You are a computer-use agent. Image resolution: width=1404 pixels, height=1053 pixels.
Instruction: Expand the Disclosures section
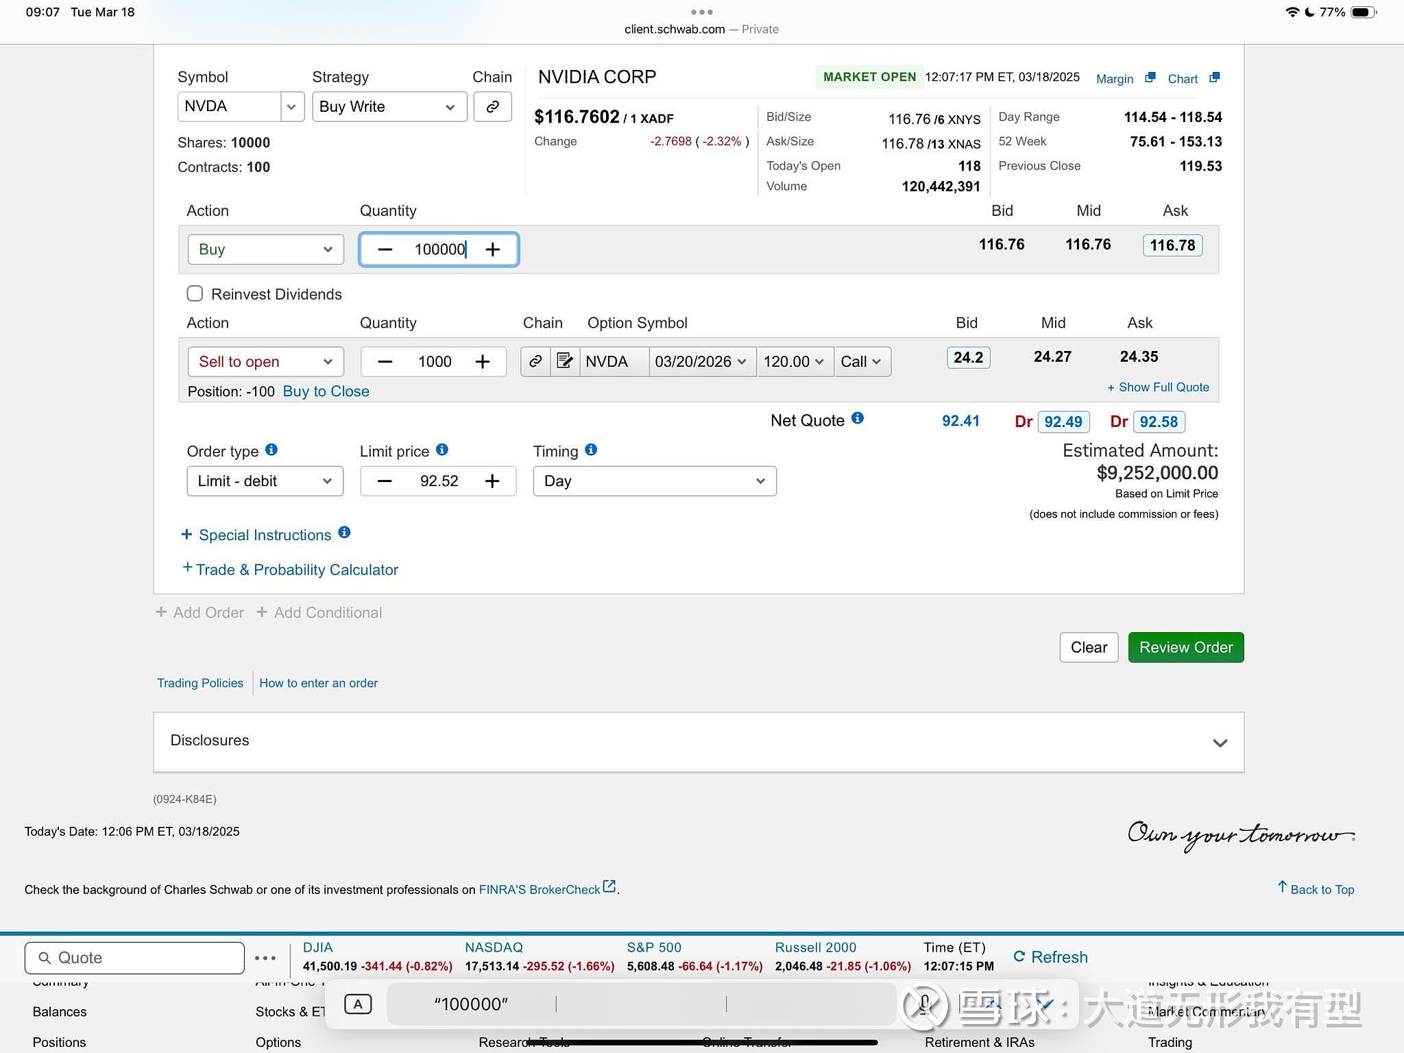[699, 742]
